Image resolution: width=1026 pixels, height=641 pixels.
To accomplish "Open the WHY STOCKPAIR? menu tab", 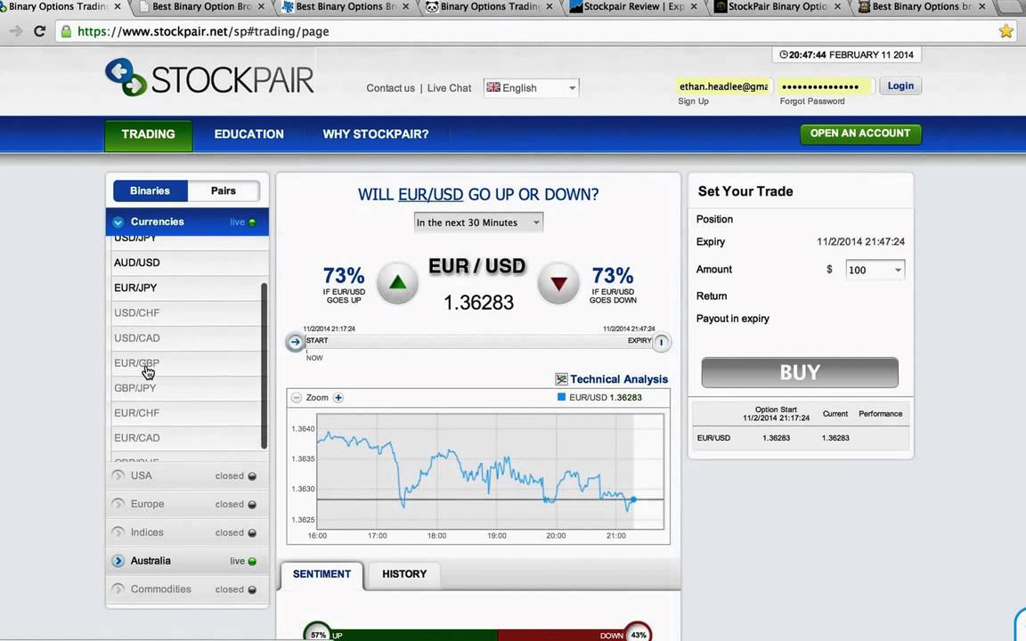I will 376,134.
